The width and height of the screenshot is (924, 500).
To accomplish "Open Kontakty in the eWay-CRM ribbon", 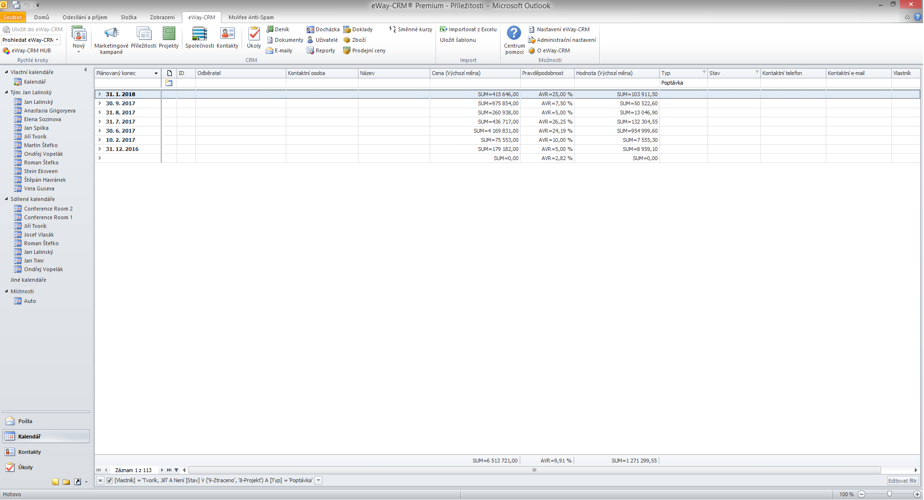I will pyautogui.click(x=227, y=37).
